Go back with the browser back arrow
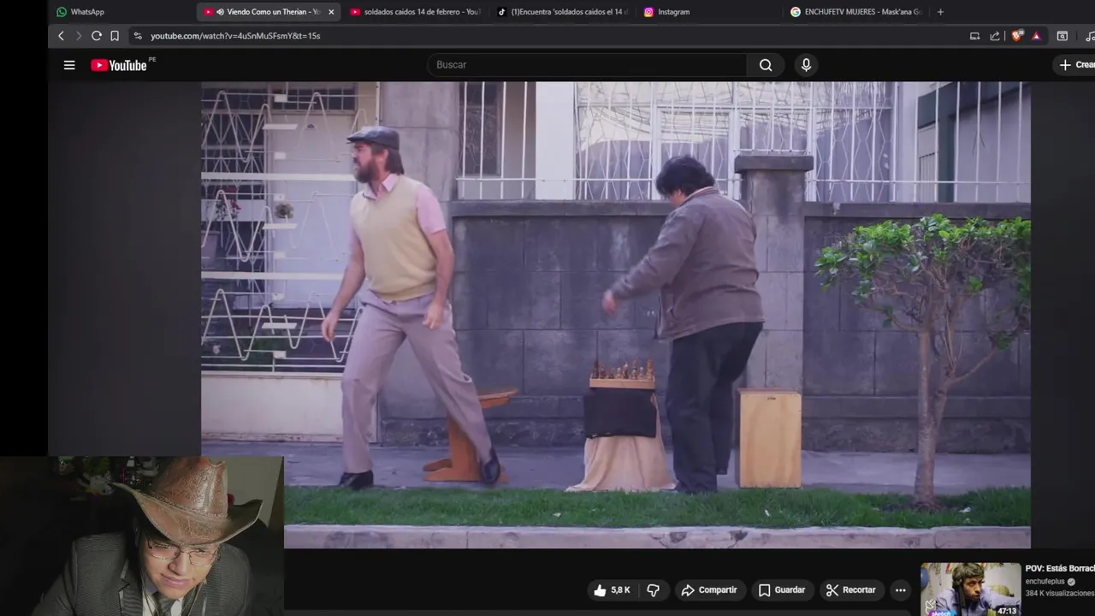 click(x=61, y=36)
